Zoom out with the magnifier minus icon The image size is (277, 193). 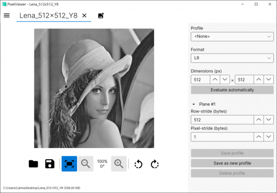click(x=86, y=164)
